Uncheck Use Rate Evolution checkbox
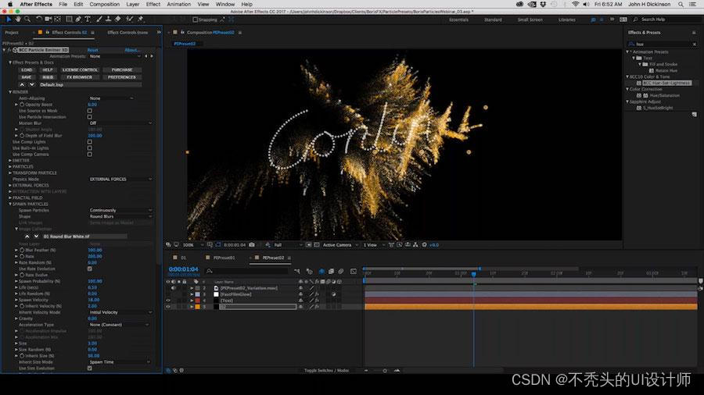 point(90,269)
